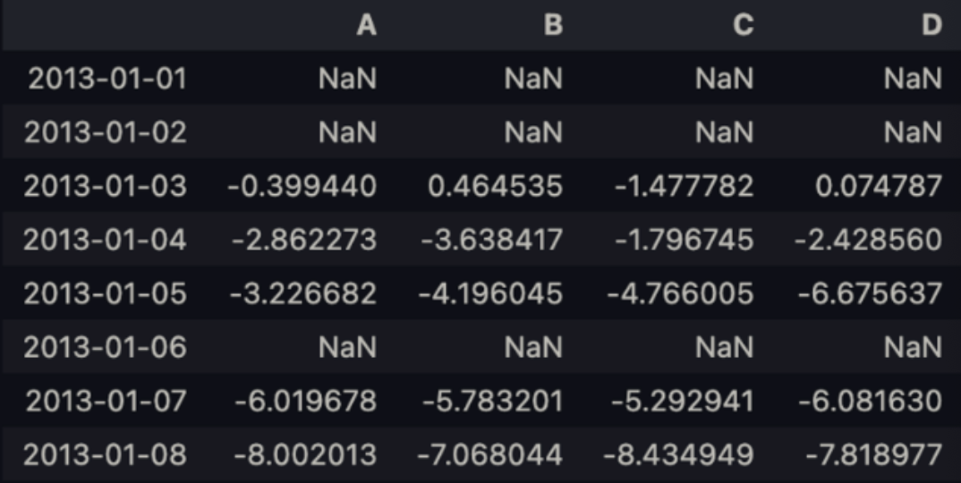Screen dimensions: 961x483
Task: Select row index 2013-01-02
Action: point(106,132)
